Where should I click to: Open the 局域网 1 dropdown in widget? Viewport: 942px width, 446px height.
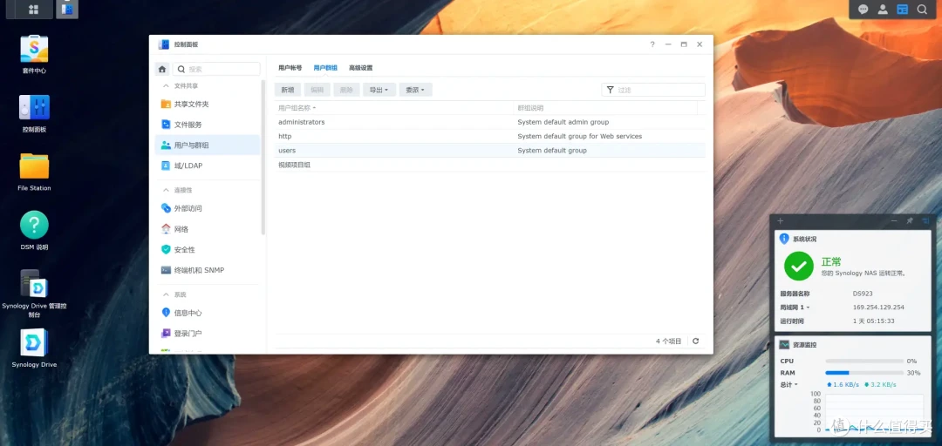795,307
